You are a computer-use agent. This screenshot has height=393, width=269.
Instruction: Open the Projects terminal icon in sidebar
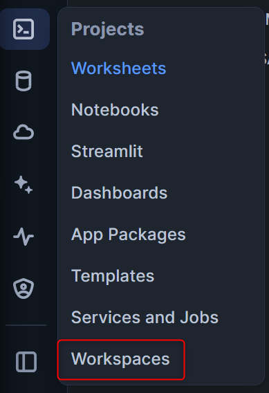(24, 29)
